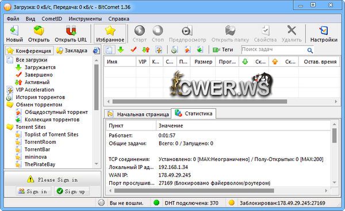Screen dimensions: 345x211
Task: Select the completed filter red checkmark icon
Action: tap(133, 49)
